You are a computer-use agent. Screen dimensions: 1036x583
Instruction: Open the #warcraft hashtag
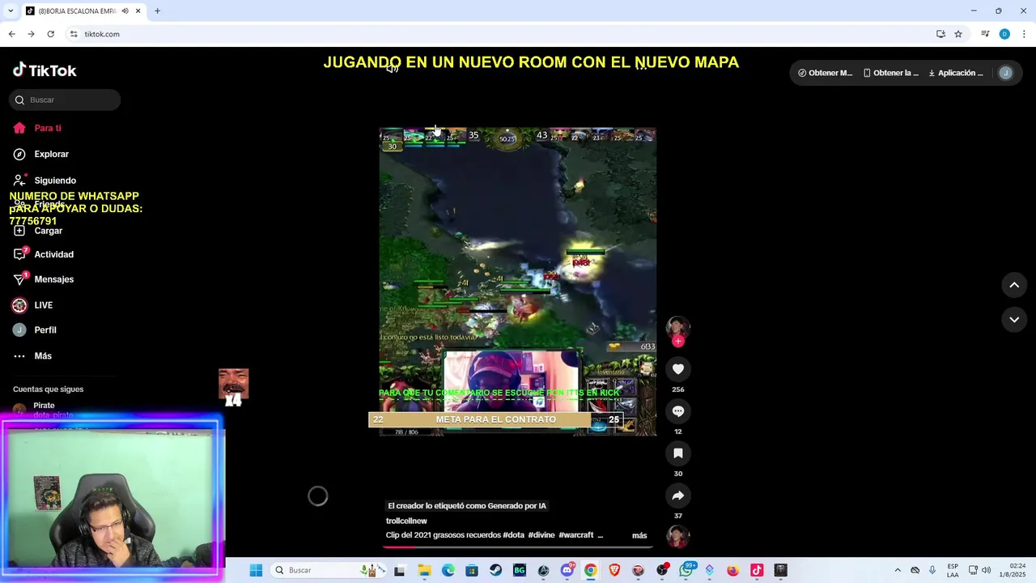576,535
